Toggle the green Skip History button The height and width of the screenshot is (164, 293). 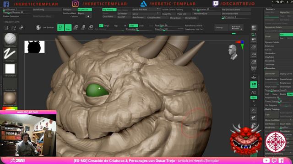coord(109,10)
